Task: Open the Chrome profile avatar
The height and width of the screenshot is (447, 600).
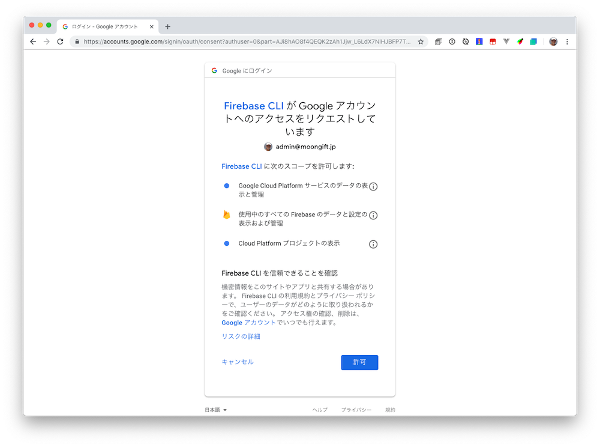Action: [x=553, y=41]
